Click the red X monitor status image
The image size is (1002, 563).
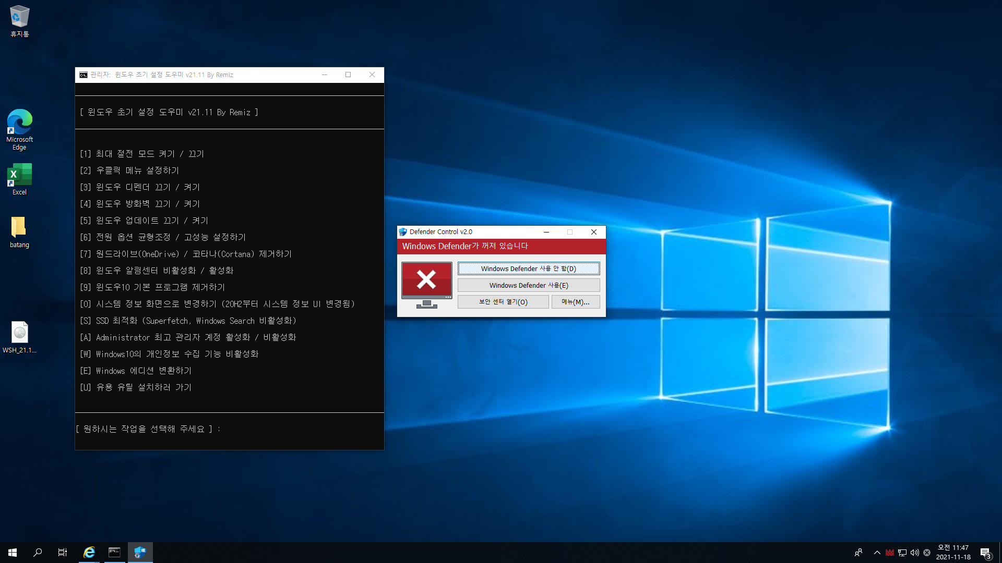coord(427,285)
